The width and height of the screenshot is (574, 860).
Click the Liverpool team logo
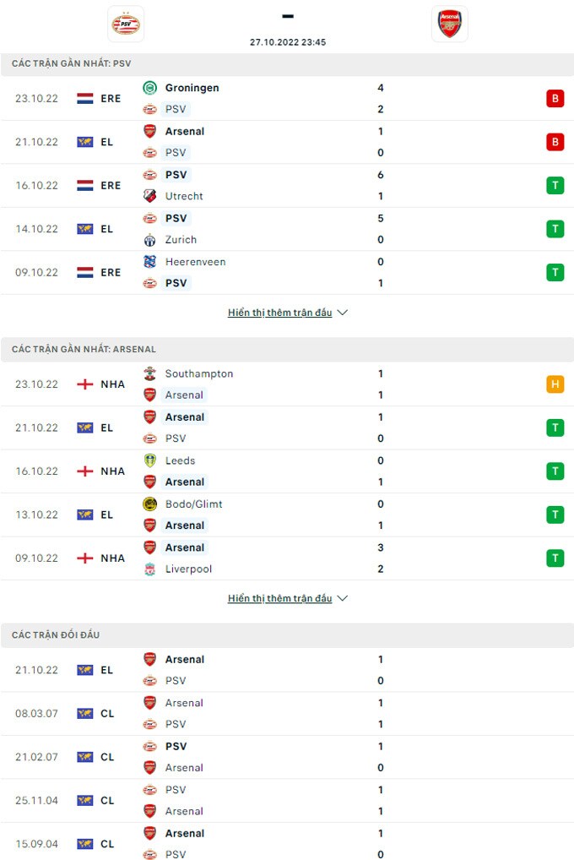click(x=150, y=569)
